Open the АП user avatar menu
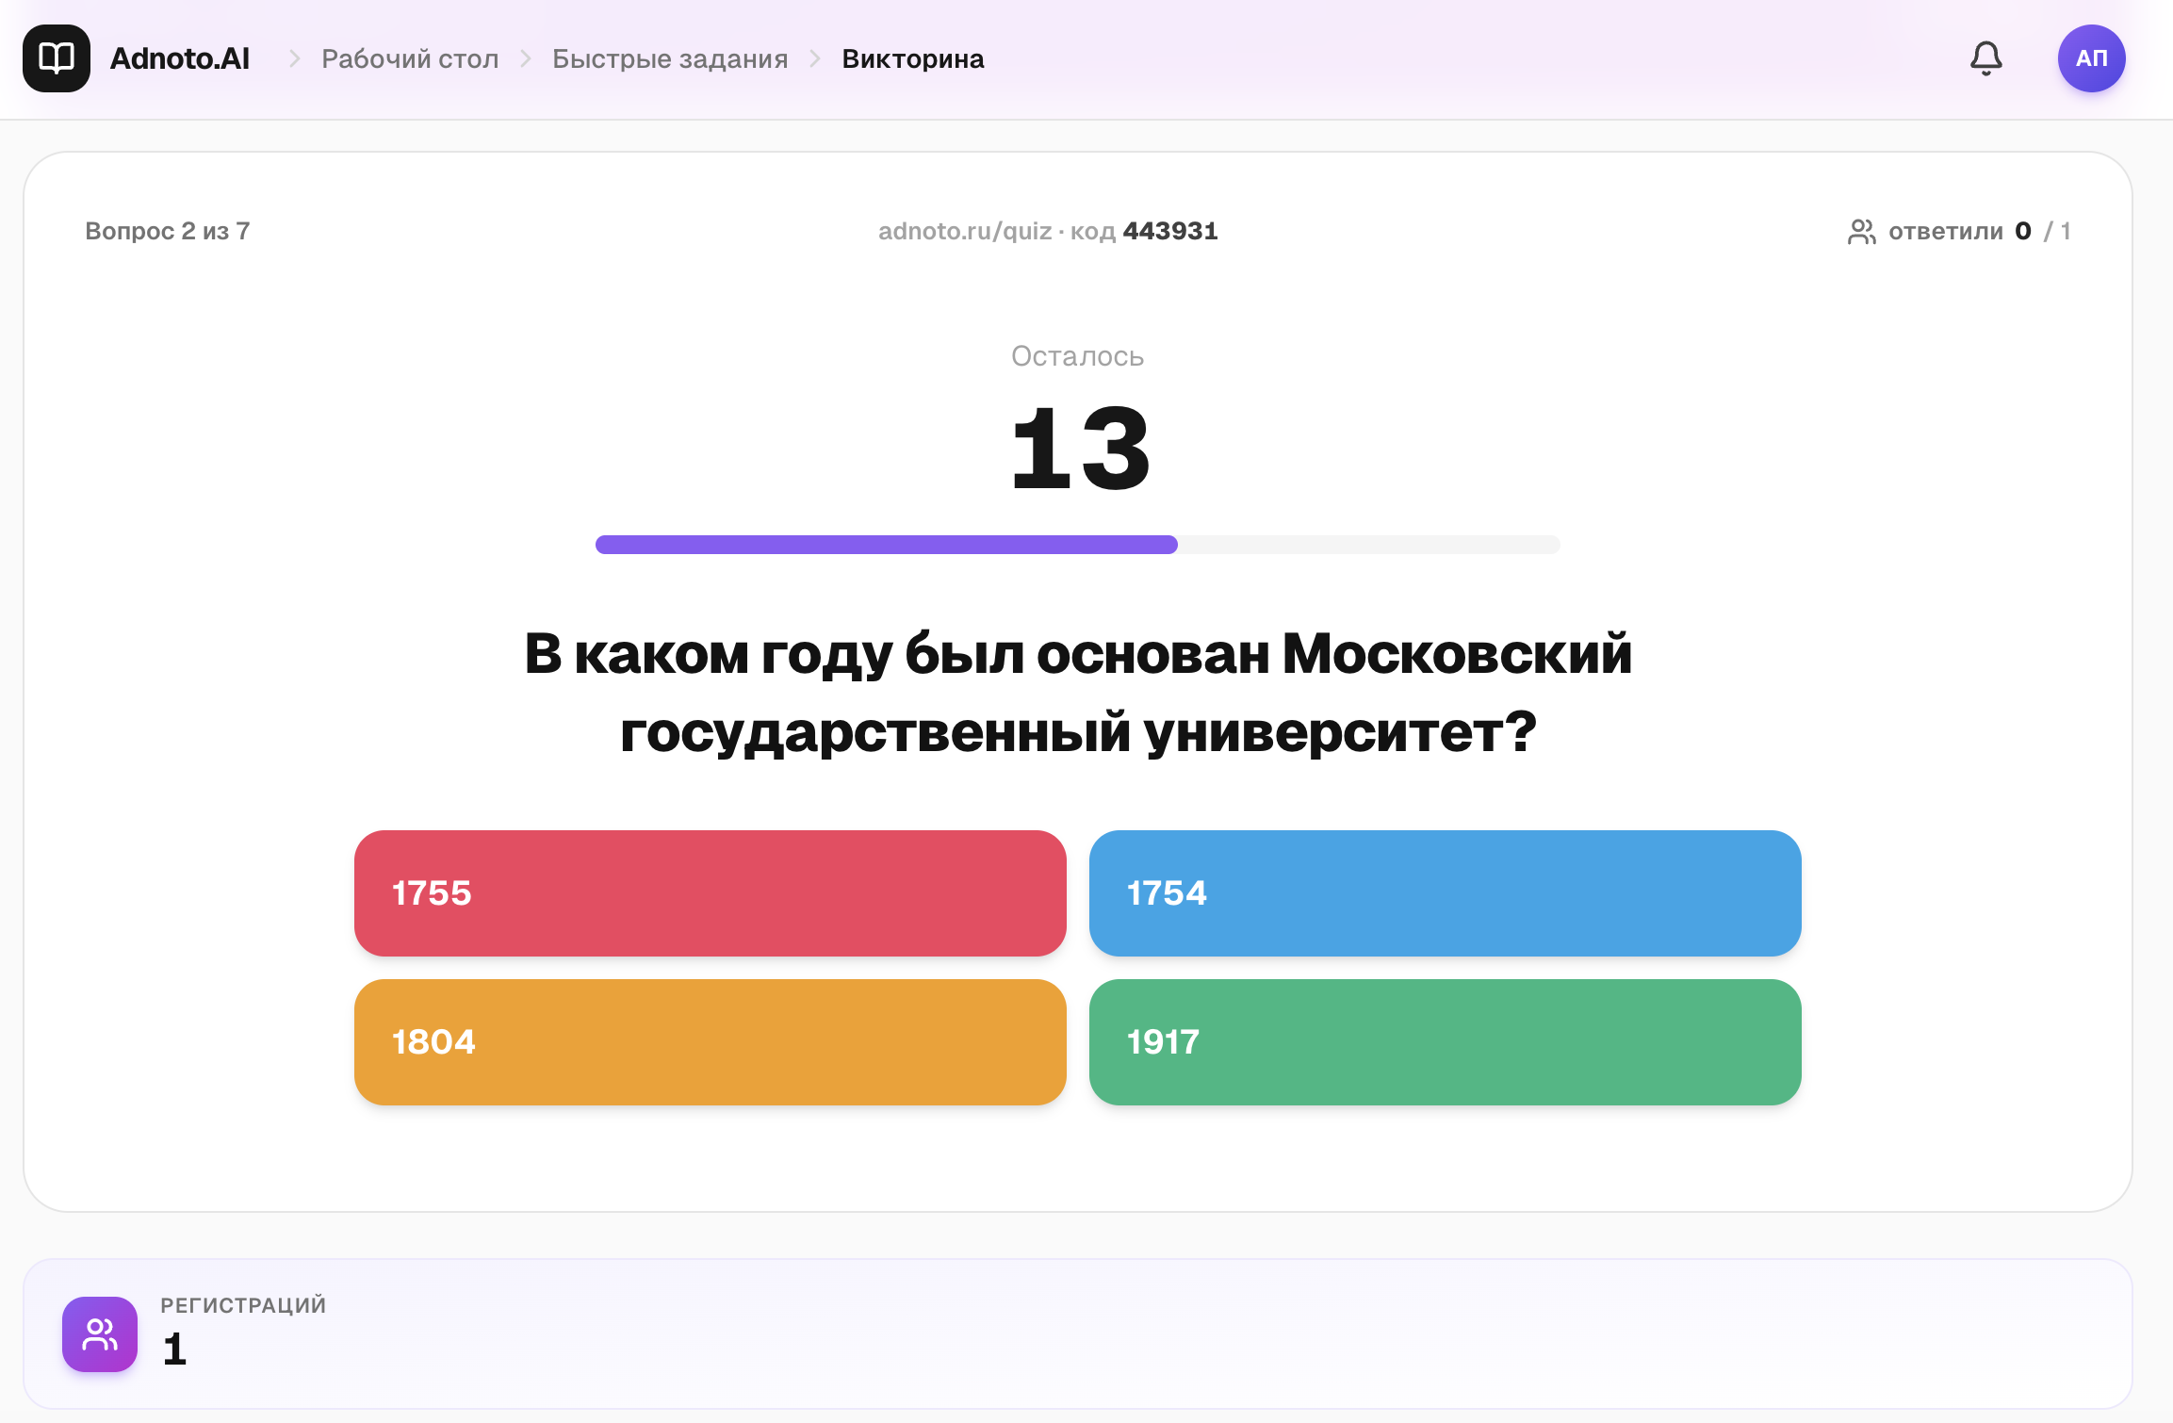 (x=2091, y=58)
